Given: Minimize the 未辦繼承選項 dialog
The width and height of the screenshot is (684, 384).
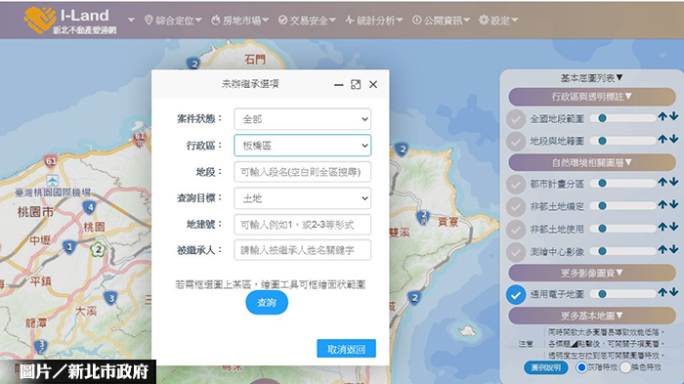Looking at the screenshot, I should [338, 85].
